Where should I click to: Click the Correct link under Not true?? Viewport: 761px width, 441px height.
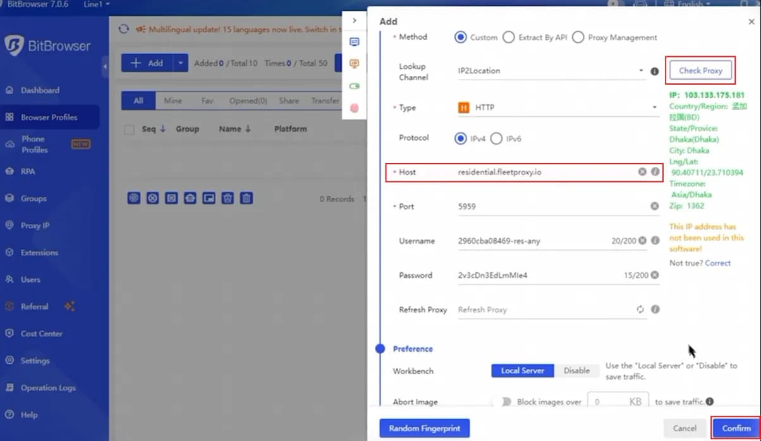click(717, 263)
